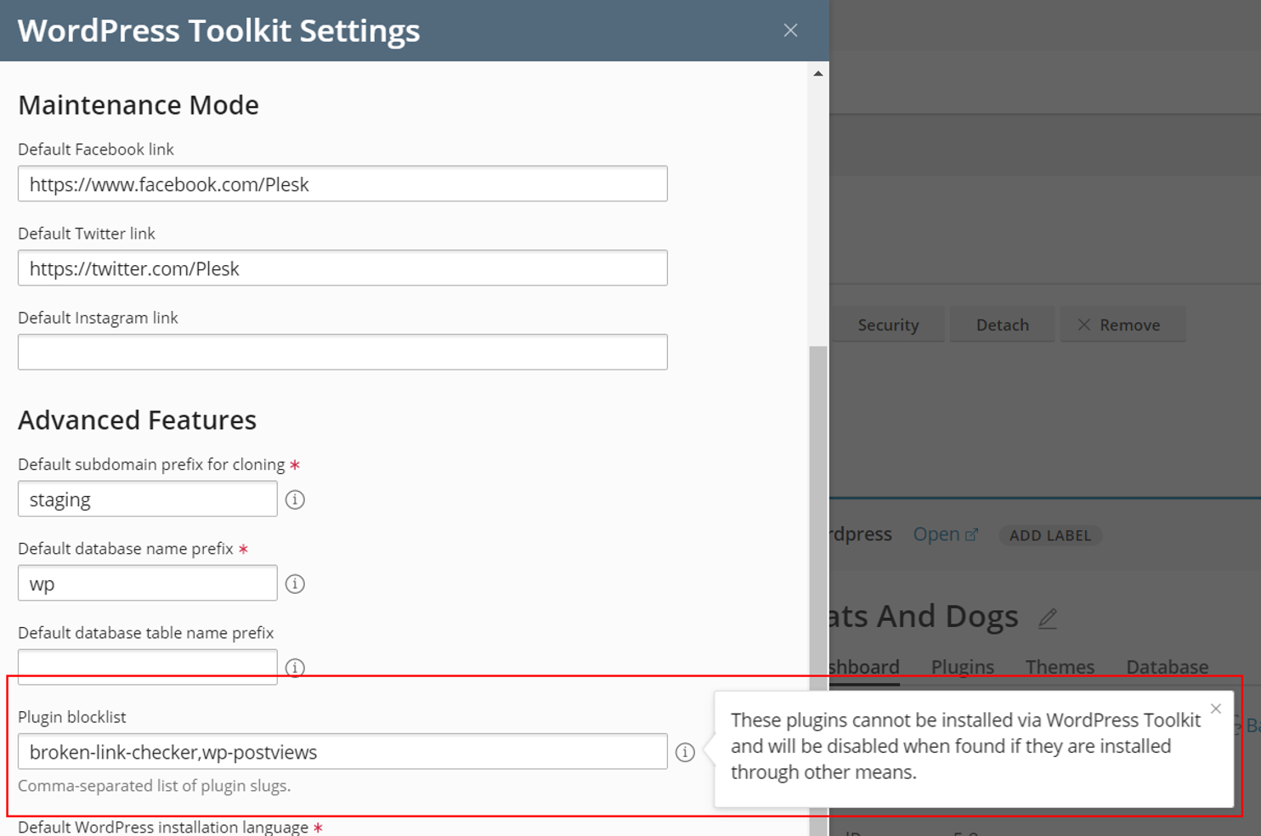The height and width of the screenshot is (836, 1261).
Task: Click the scrollbar up arrow in the dialog
Action: tap(817, 73)
